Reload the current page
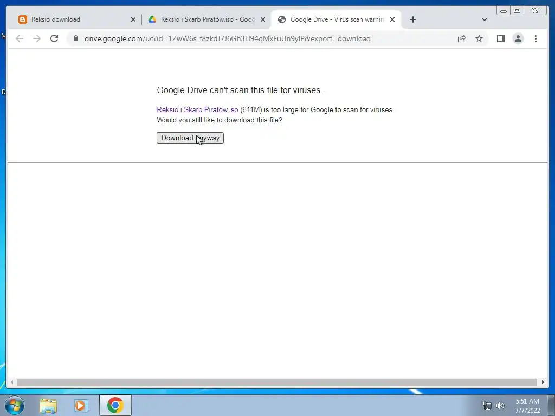555x416 pixels. tap(54, 38)
